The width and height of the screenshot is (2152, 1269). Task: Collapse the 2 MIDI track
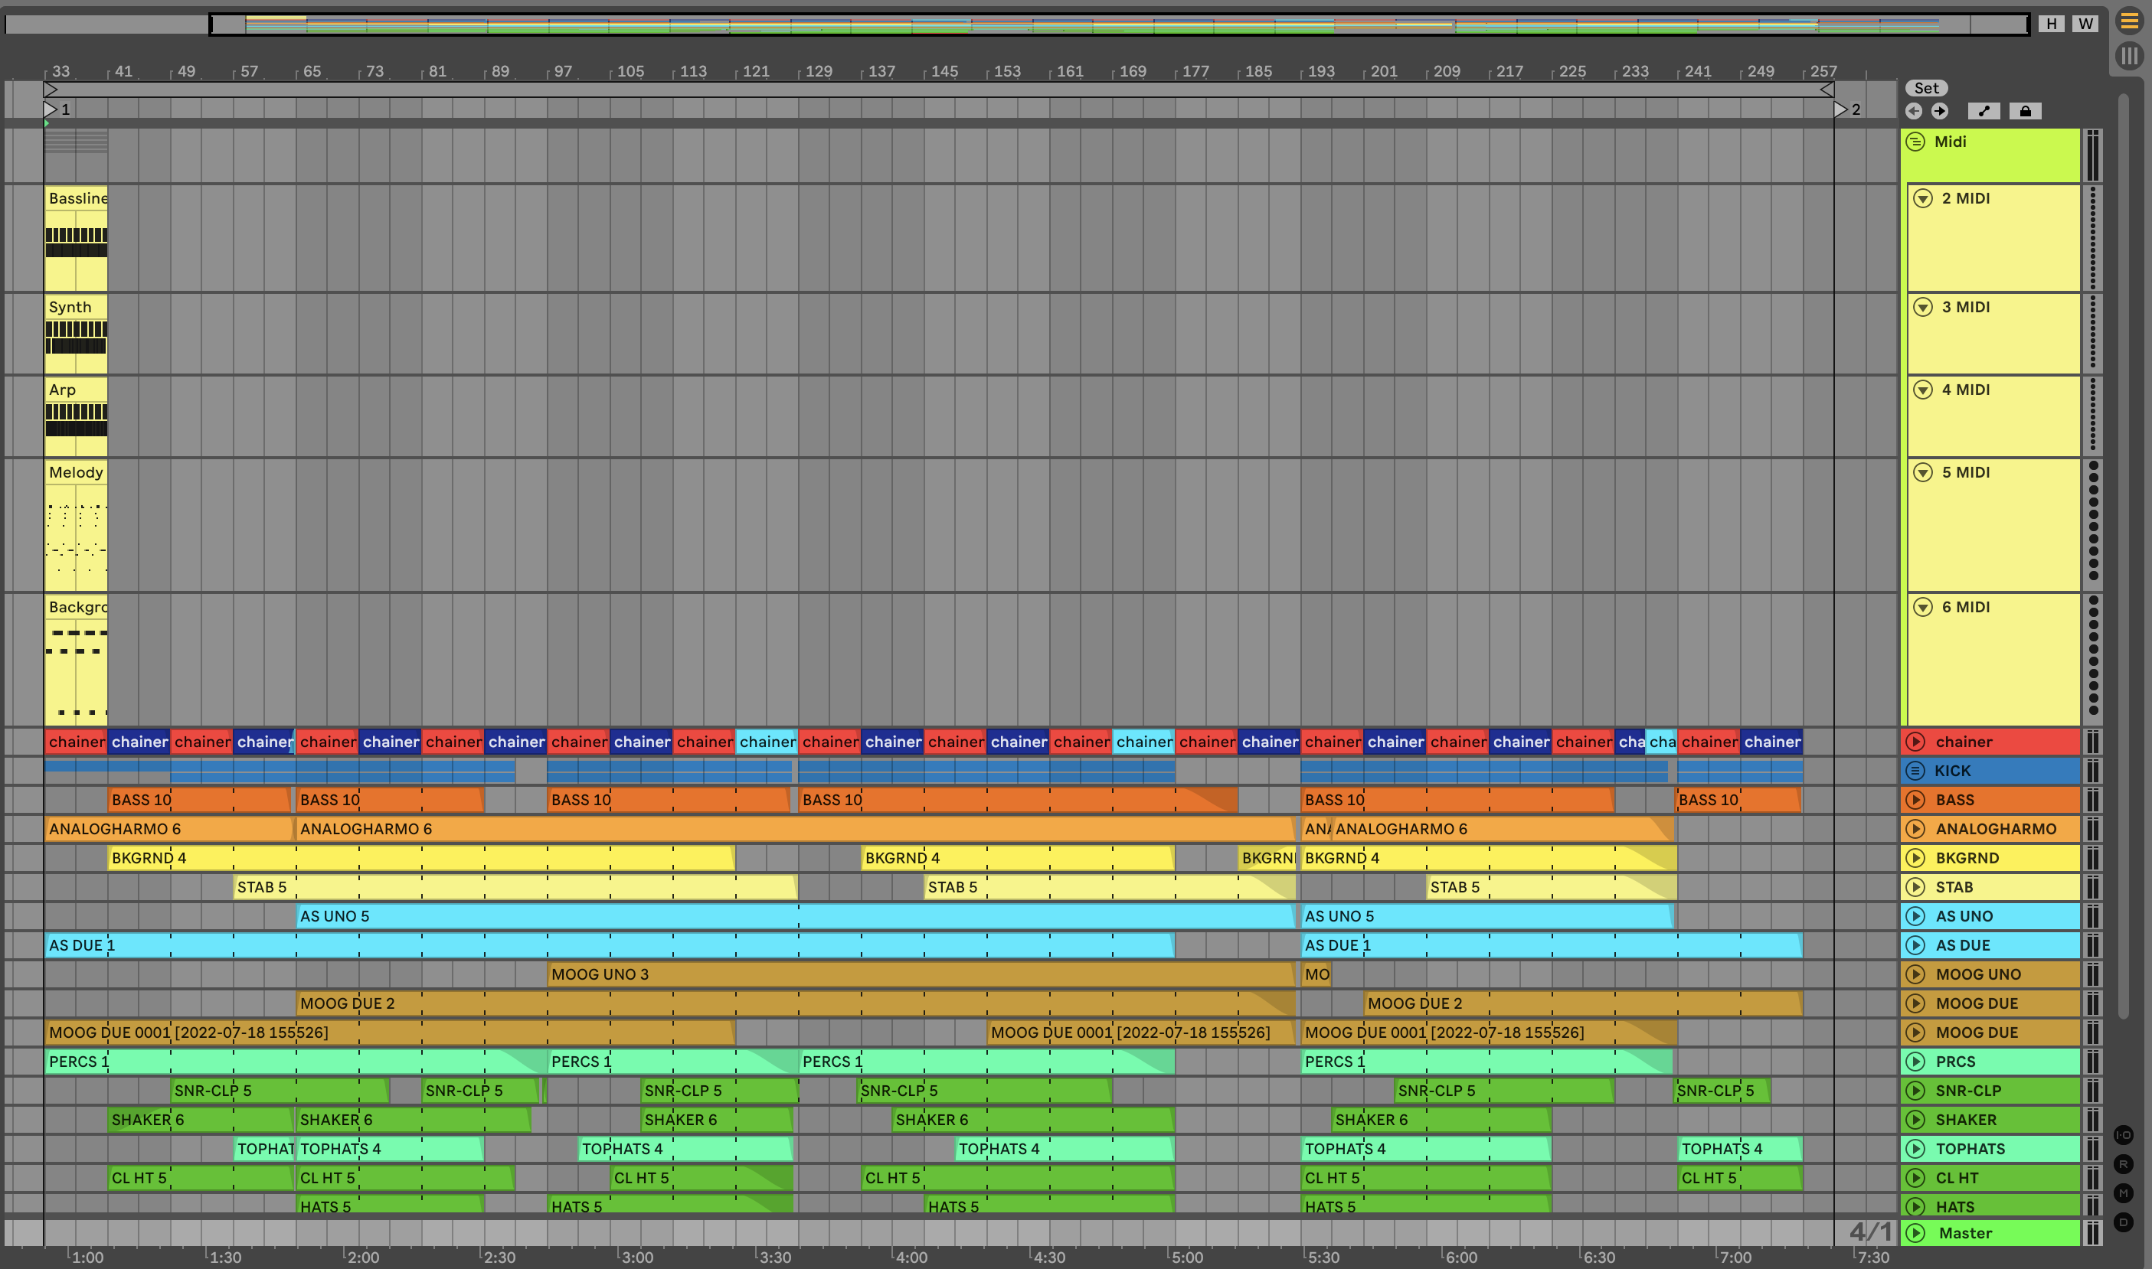[x=1923, y=198]
